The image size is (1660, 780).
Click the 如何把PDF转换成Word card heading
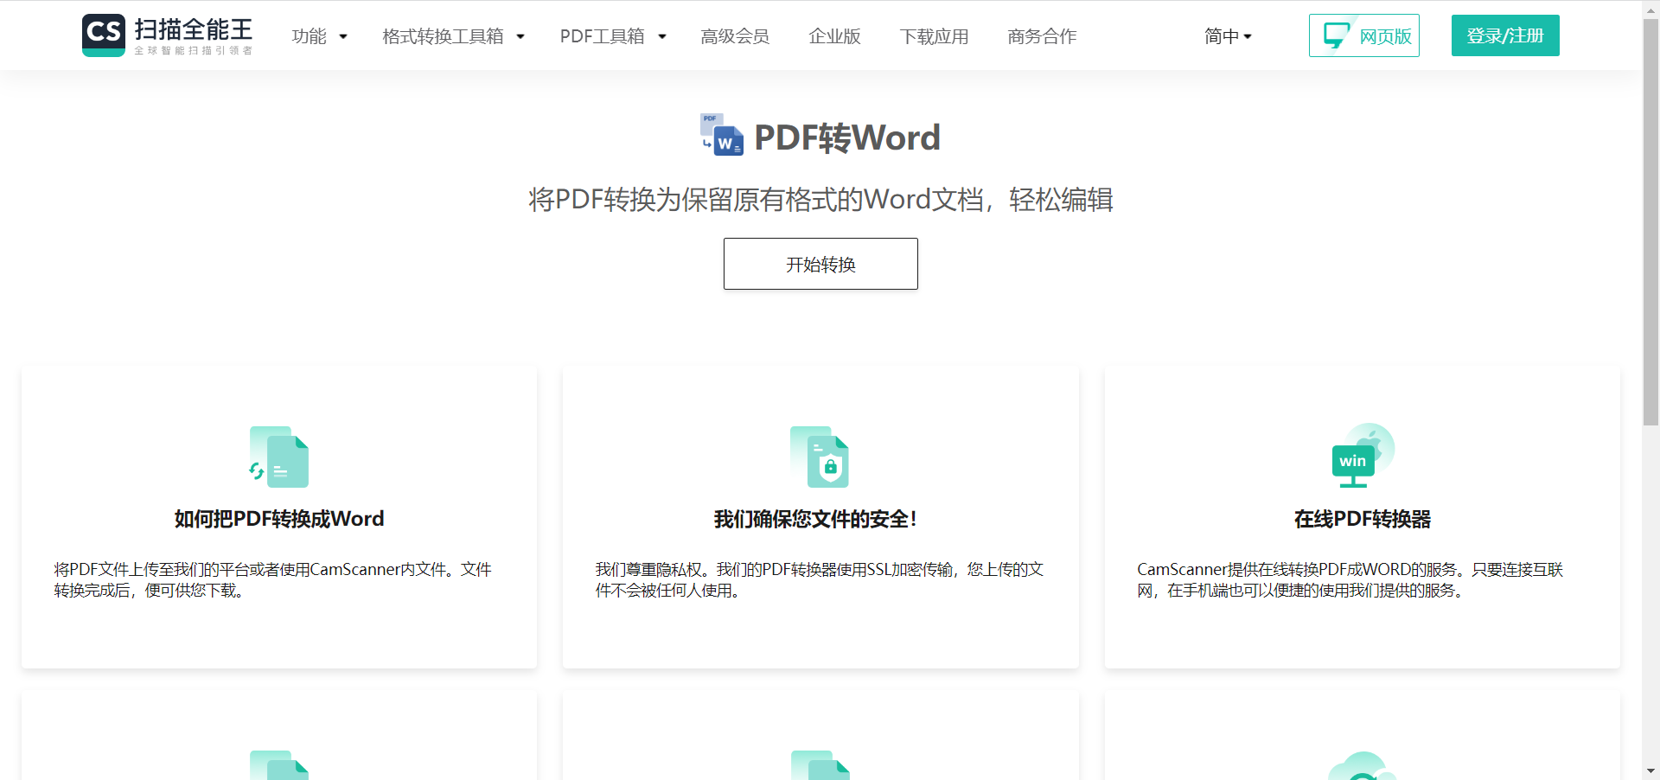[279, 519]
